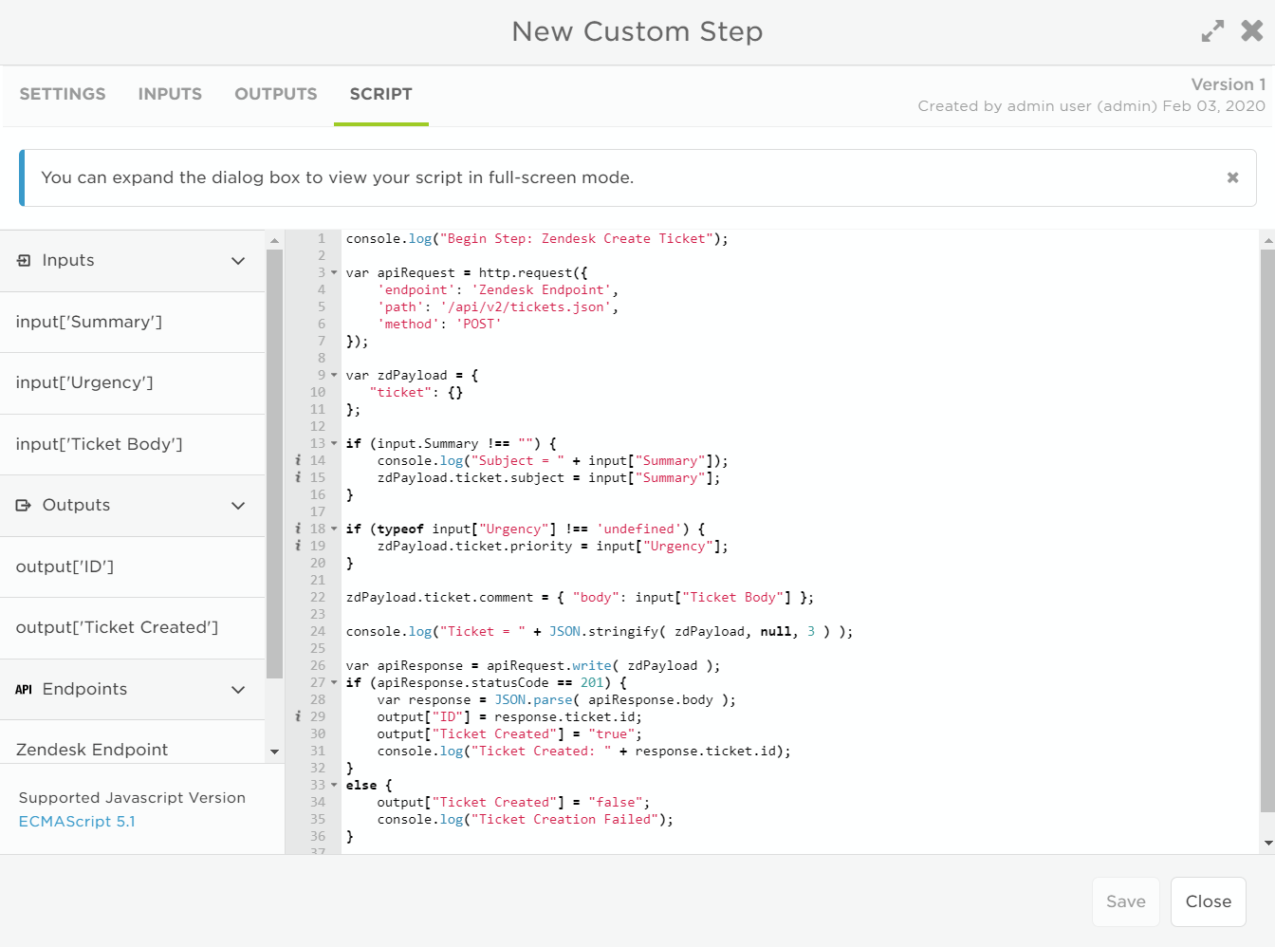Click the sidebar scrollbar up arrow
Viewport: 1275px width, 947px height.
coord(274,241)
